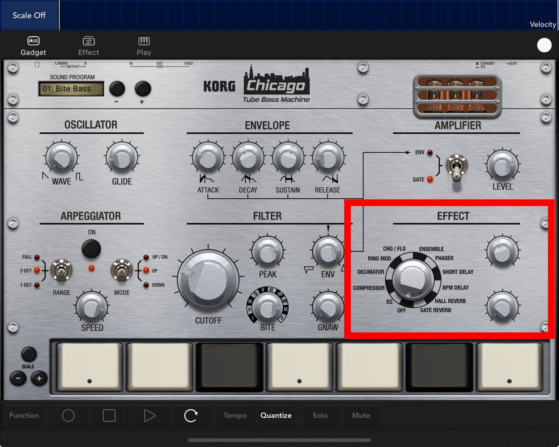Select the HALL REVERB effect label
The width and height of the screenshot is (559, 447).
pyautogui.click(x=450, y=301)
